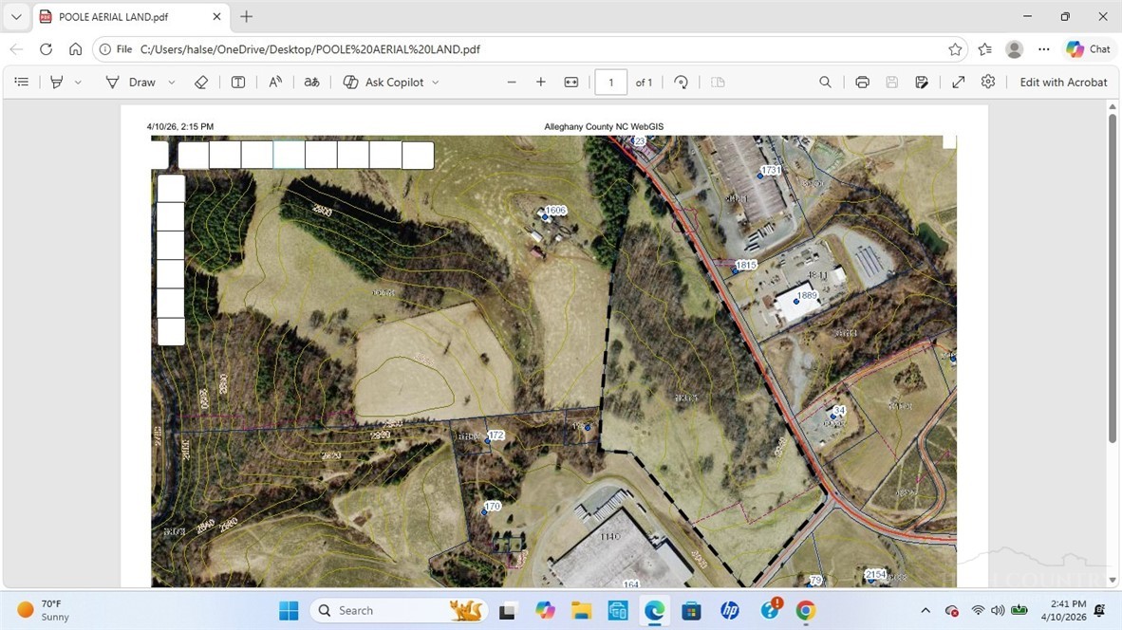Open the Ask Copilot dropdown arrow
The width and height of the screenshot is (1122, 630).
point(436,83)
